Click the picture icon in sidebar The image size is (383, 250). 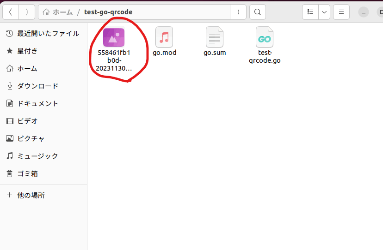10,138
